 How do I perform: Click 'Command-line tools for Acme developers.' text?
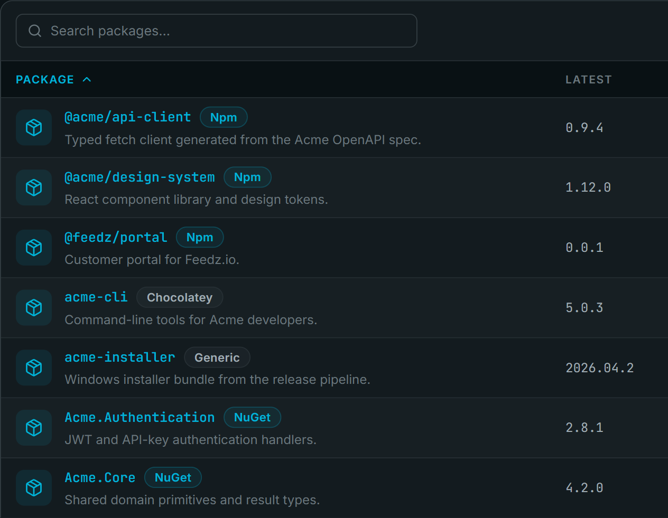[191, 320]
